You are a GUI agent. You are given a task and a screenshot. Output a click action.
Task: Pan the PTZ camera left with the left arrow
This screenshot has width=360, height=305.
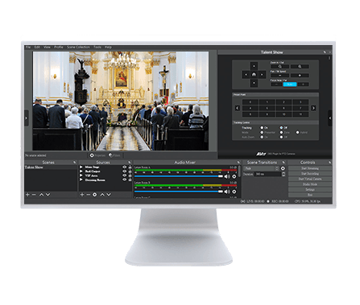click(246, 75)
